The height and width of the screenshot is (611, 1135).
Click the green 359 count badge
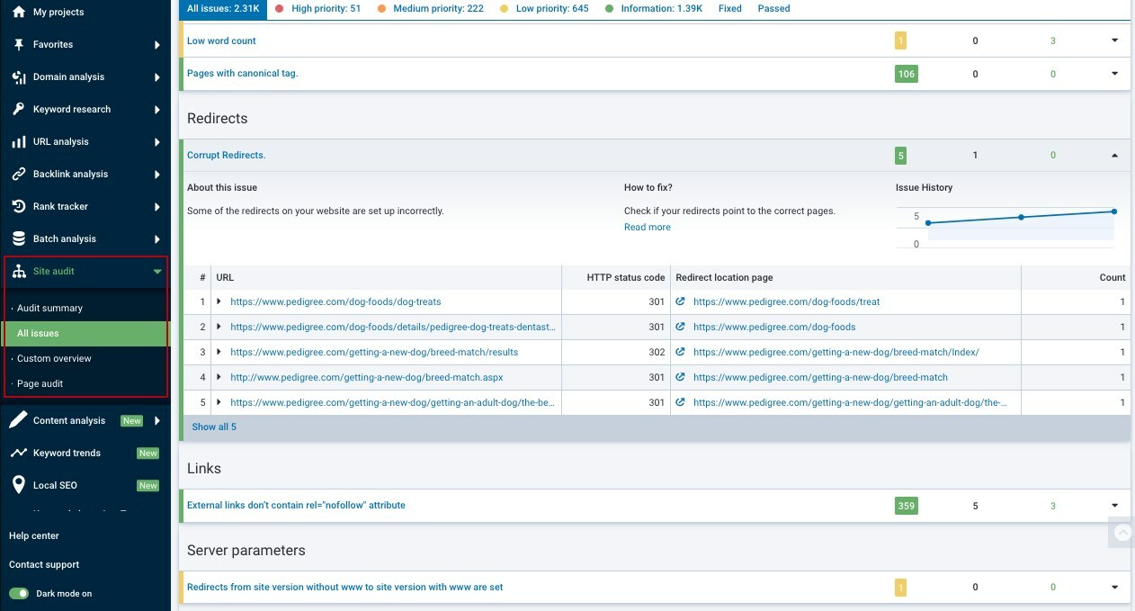pos(907,506)
